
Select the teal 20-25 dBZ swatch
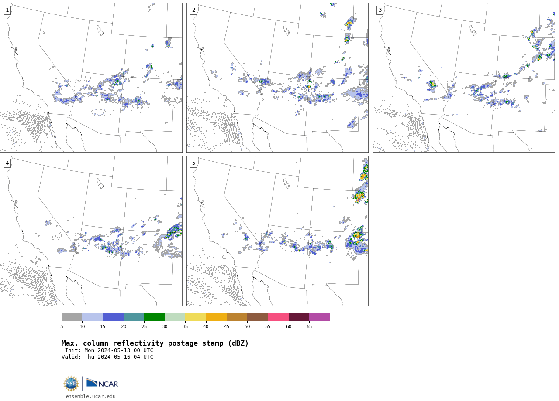[x=134, y=317]
